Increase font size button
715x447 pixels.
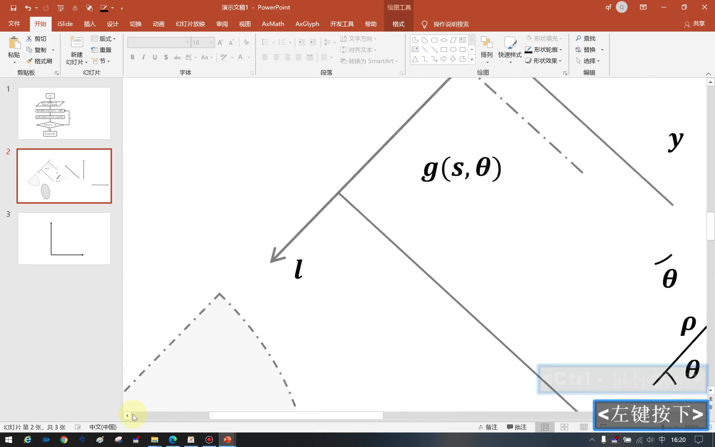220,42
